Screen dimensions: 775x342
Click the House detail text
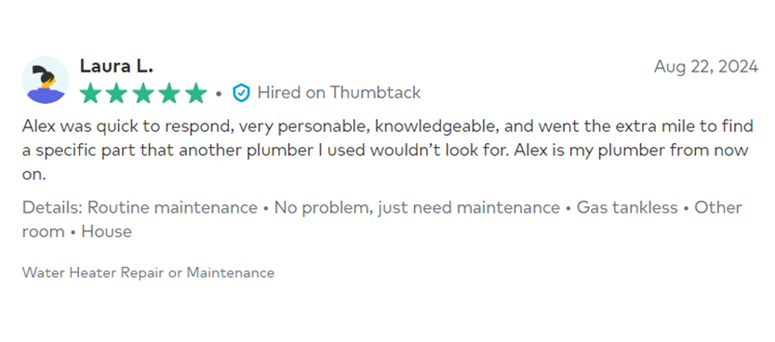[x=106, y=231]
